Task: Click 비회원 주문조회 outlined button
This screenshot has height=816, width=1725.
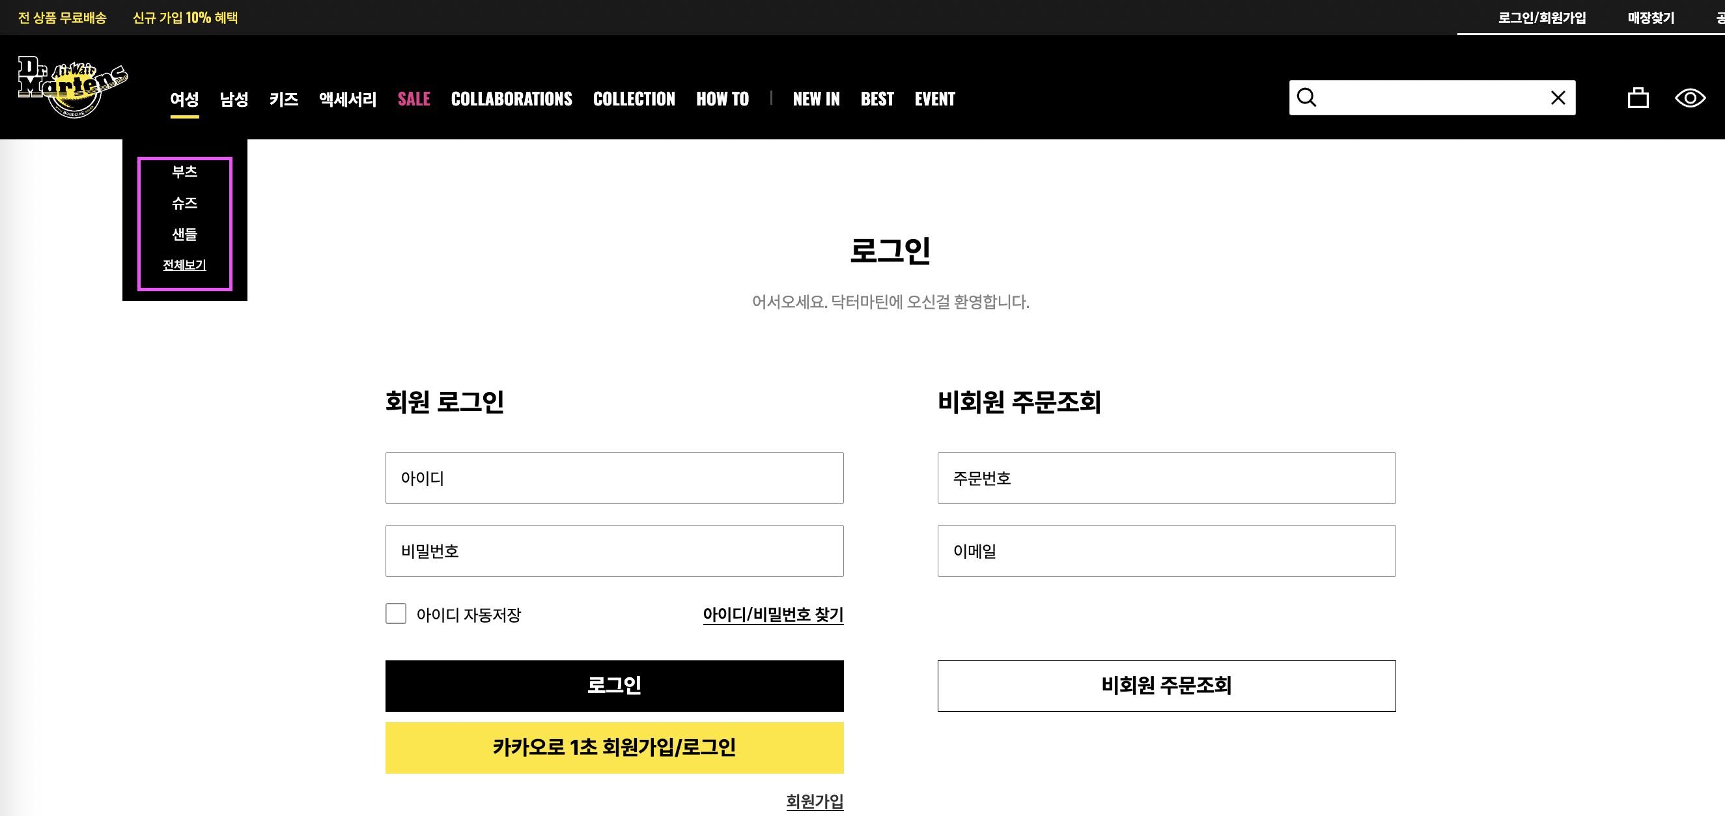Action: click(x=1166, y=685)
